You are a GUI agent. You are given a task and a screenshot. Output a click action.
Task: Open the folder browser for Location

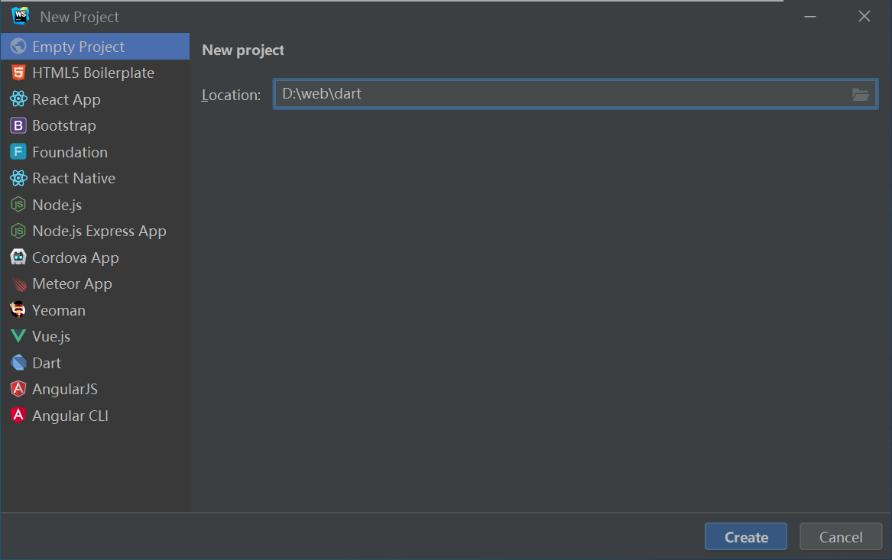861,95
